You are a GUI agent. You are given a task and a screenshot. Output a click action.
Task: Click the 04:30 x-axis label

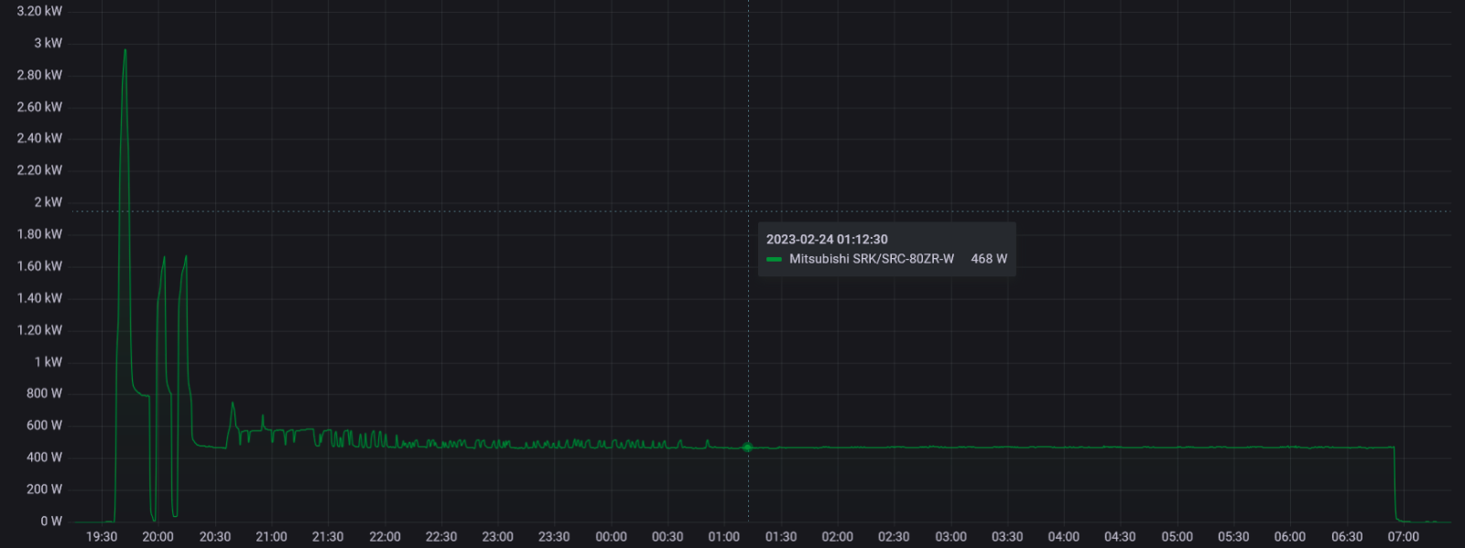tap(1120, 537)
